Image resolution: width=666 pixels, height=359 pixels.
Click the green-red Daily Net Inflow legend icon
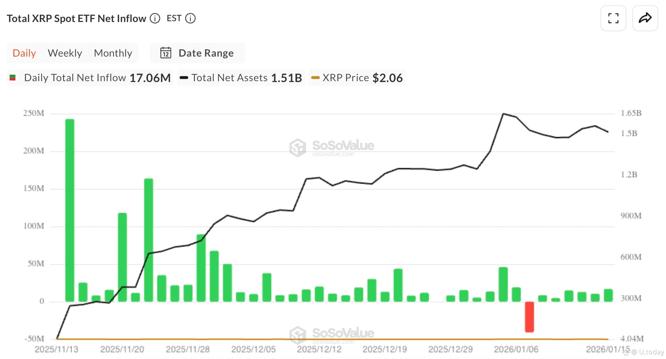pos(13,78)
